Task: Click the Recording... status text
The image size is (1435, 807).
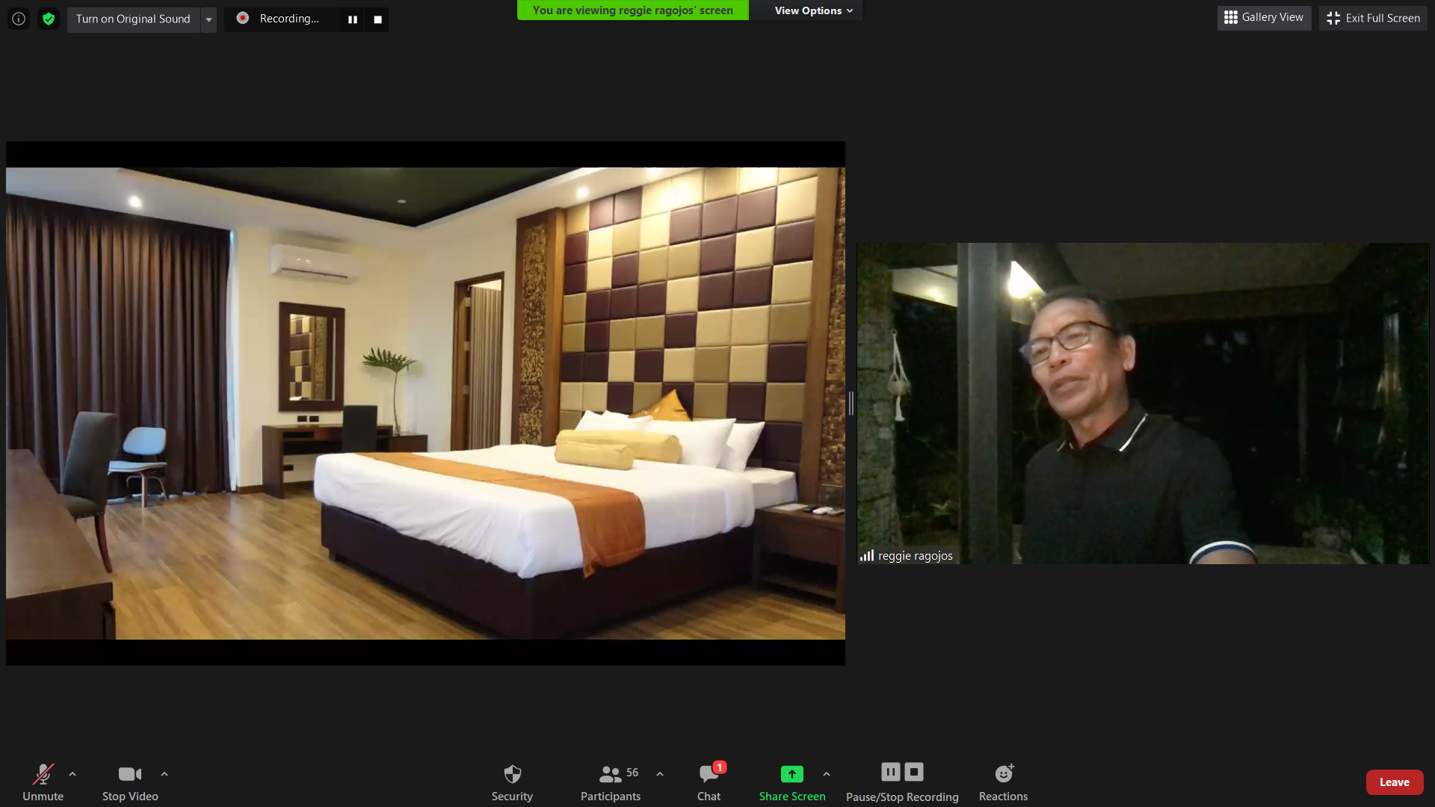Action: 289,19
